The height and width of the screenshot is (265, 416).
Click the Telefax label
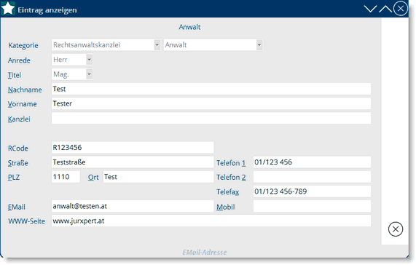228,192
